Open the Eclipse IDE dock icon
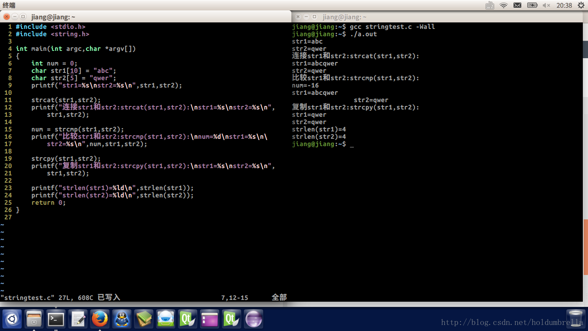Image resolution: width=588 pixels, height=331 pixels. point(254,319)
